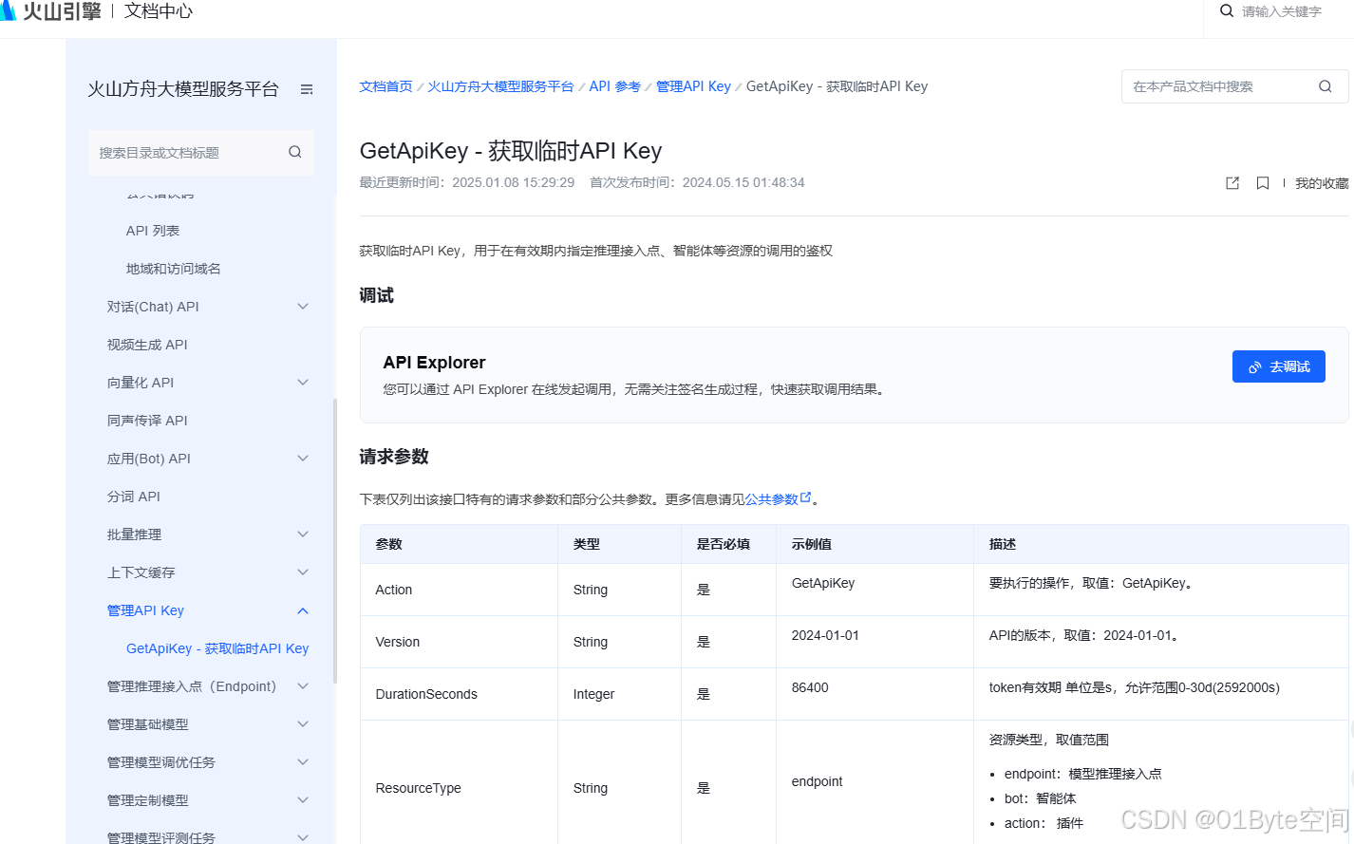Click the Version parameter cell
The image size is (1354, 844).
pyautogui.click(x=459, y=642)
